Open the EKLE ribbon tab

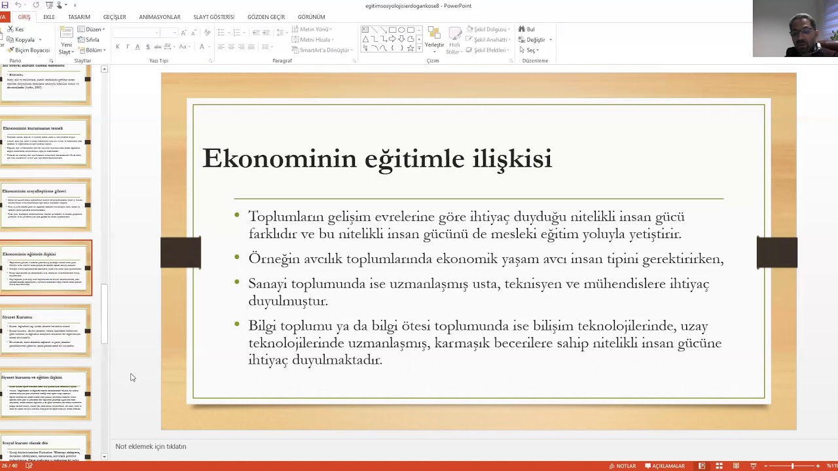[x=49, y=17]
